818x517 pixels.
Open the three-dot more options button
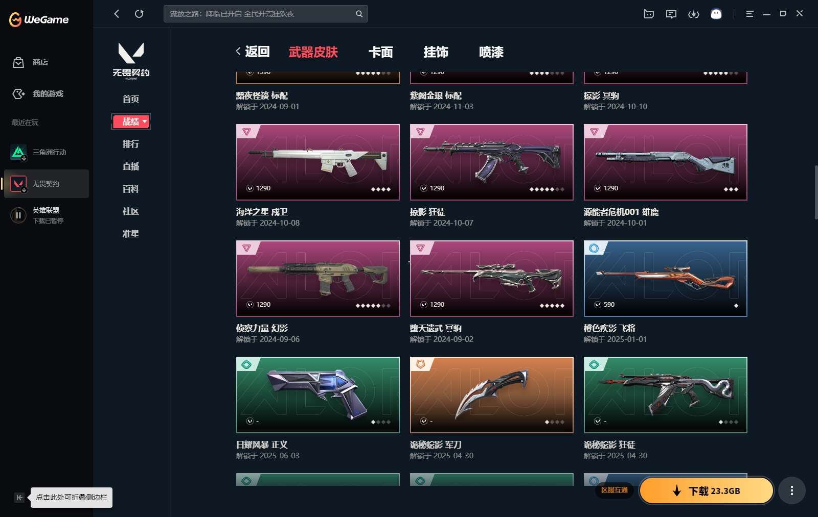pyautogui.click(x=792, y=490)
